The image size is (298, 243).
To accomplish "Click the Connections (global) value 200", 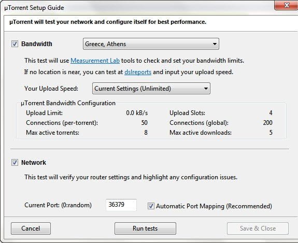I will coord(267,123).
